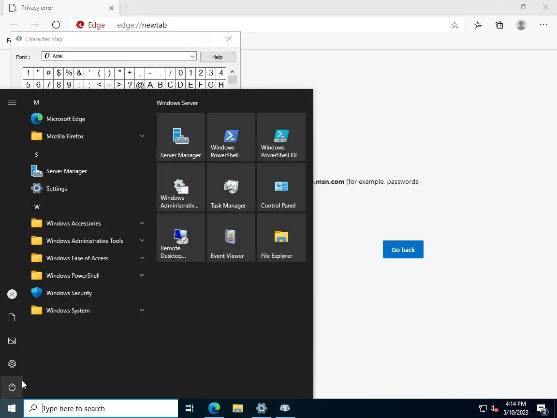Click the Windows Start button on the taskbar

12,408
